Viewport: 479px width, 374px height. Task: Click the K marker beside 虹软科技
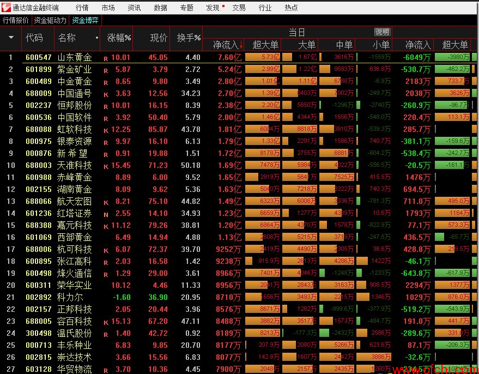point(106,131)
